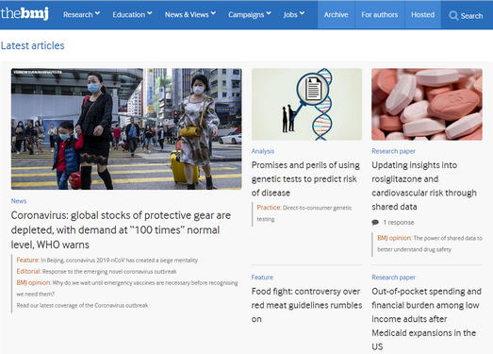Click the response speech bubble icon
The width and height of the screenshot is (493, 354).
click(x=375, y=223)
